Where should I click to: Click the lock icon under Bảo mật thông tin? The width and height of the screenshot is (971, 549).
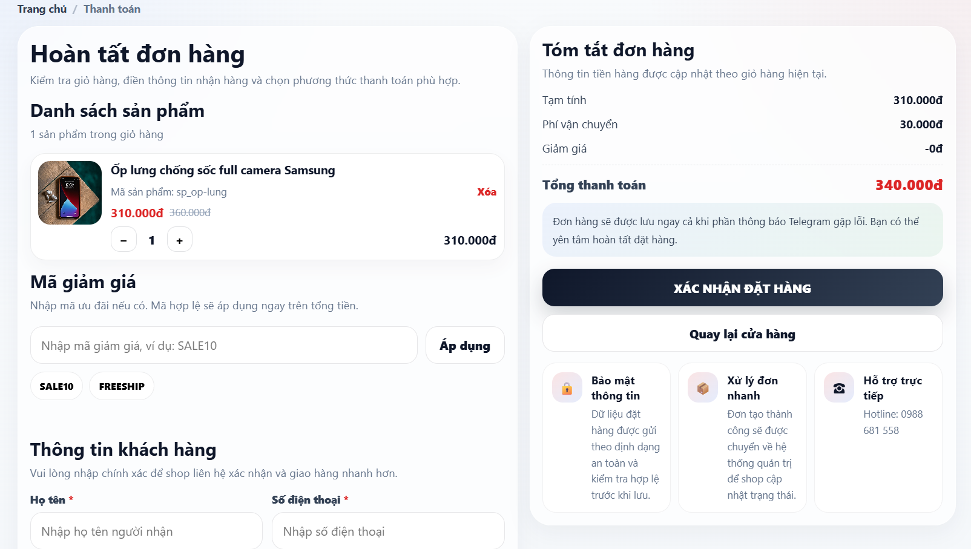pyautogui.click(x=567, y=387)
